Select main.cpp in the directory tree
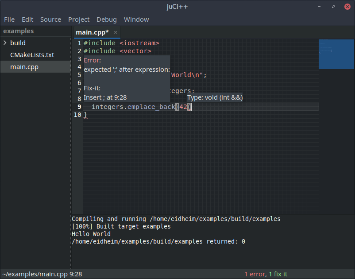The width and height of the screenshot is (355, 279). 24,67
